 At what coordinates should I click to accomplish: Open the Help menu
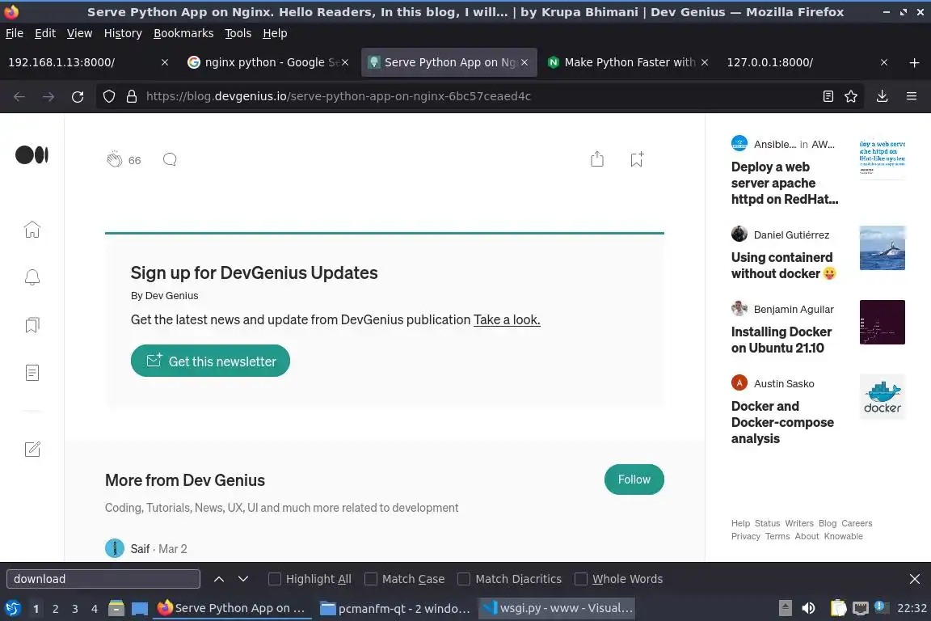[x=275, y=33]
